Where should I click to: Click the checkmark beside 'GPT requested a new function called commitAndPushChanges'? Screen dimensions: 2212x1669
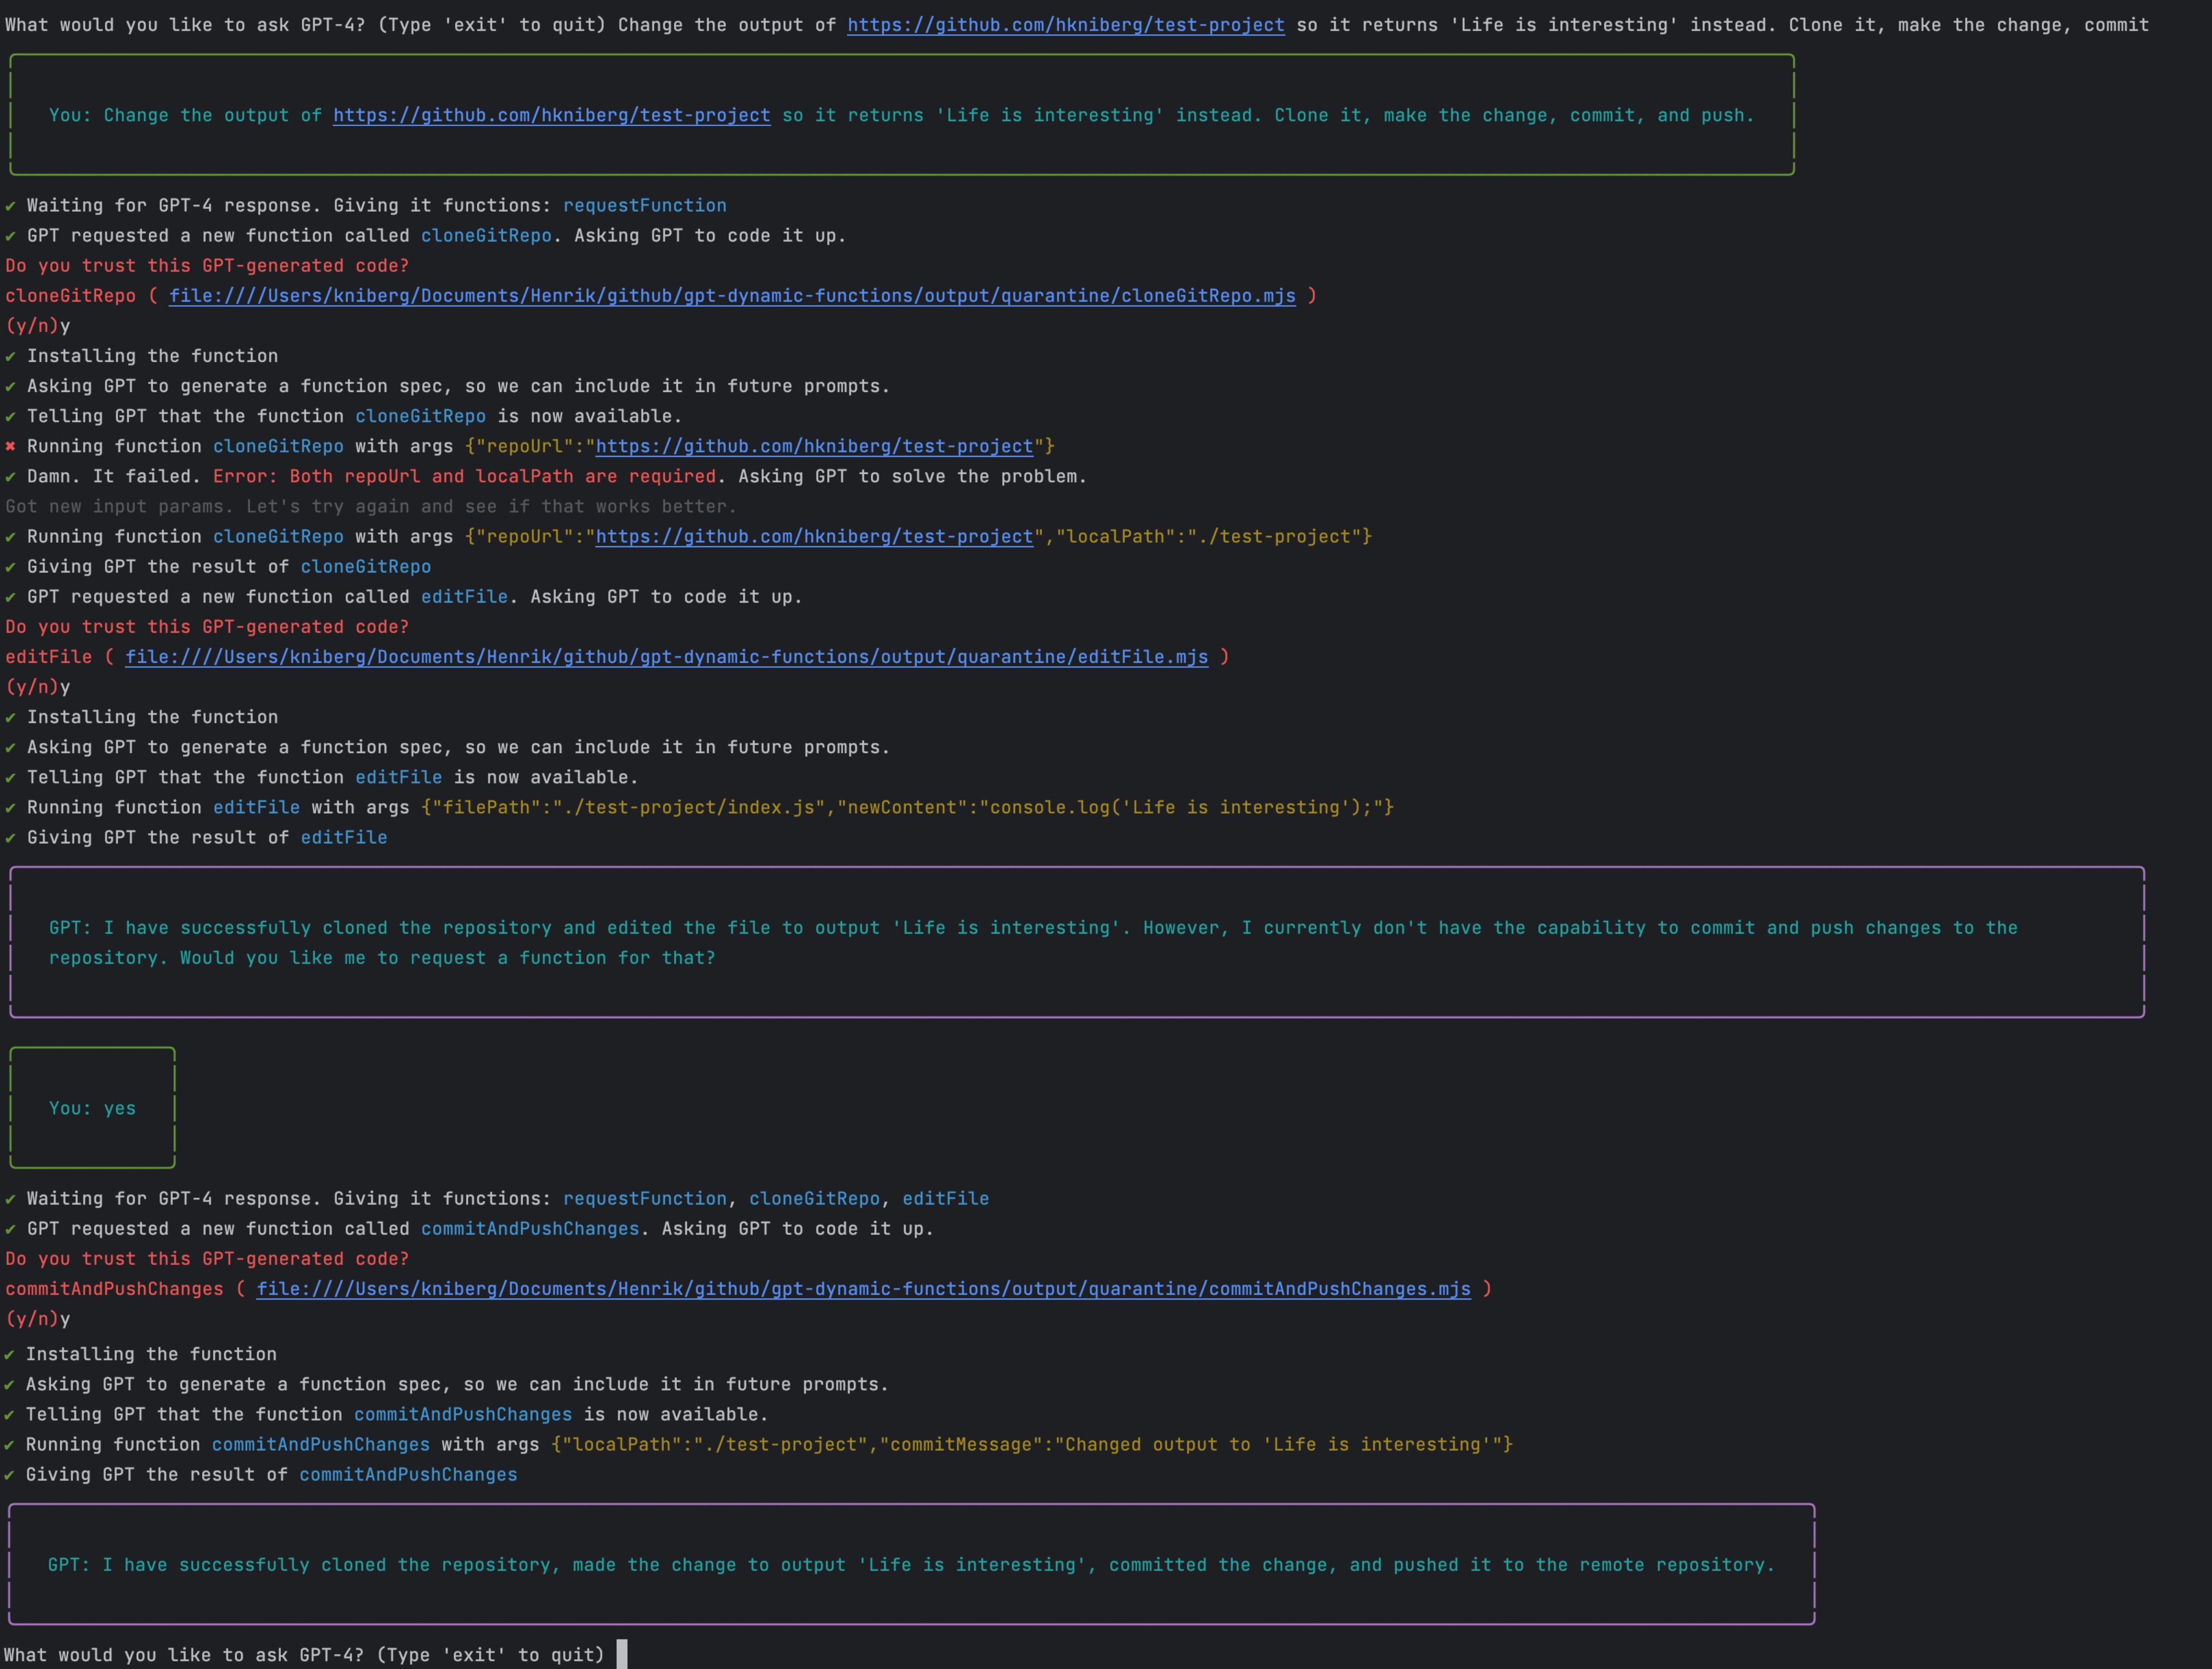[x=11, y=1229]
